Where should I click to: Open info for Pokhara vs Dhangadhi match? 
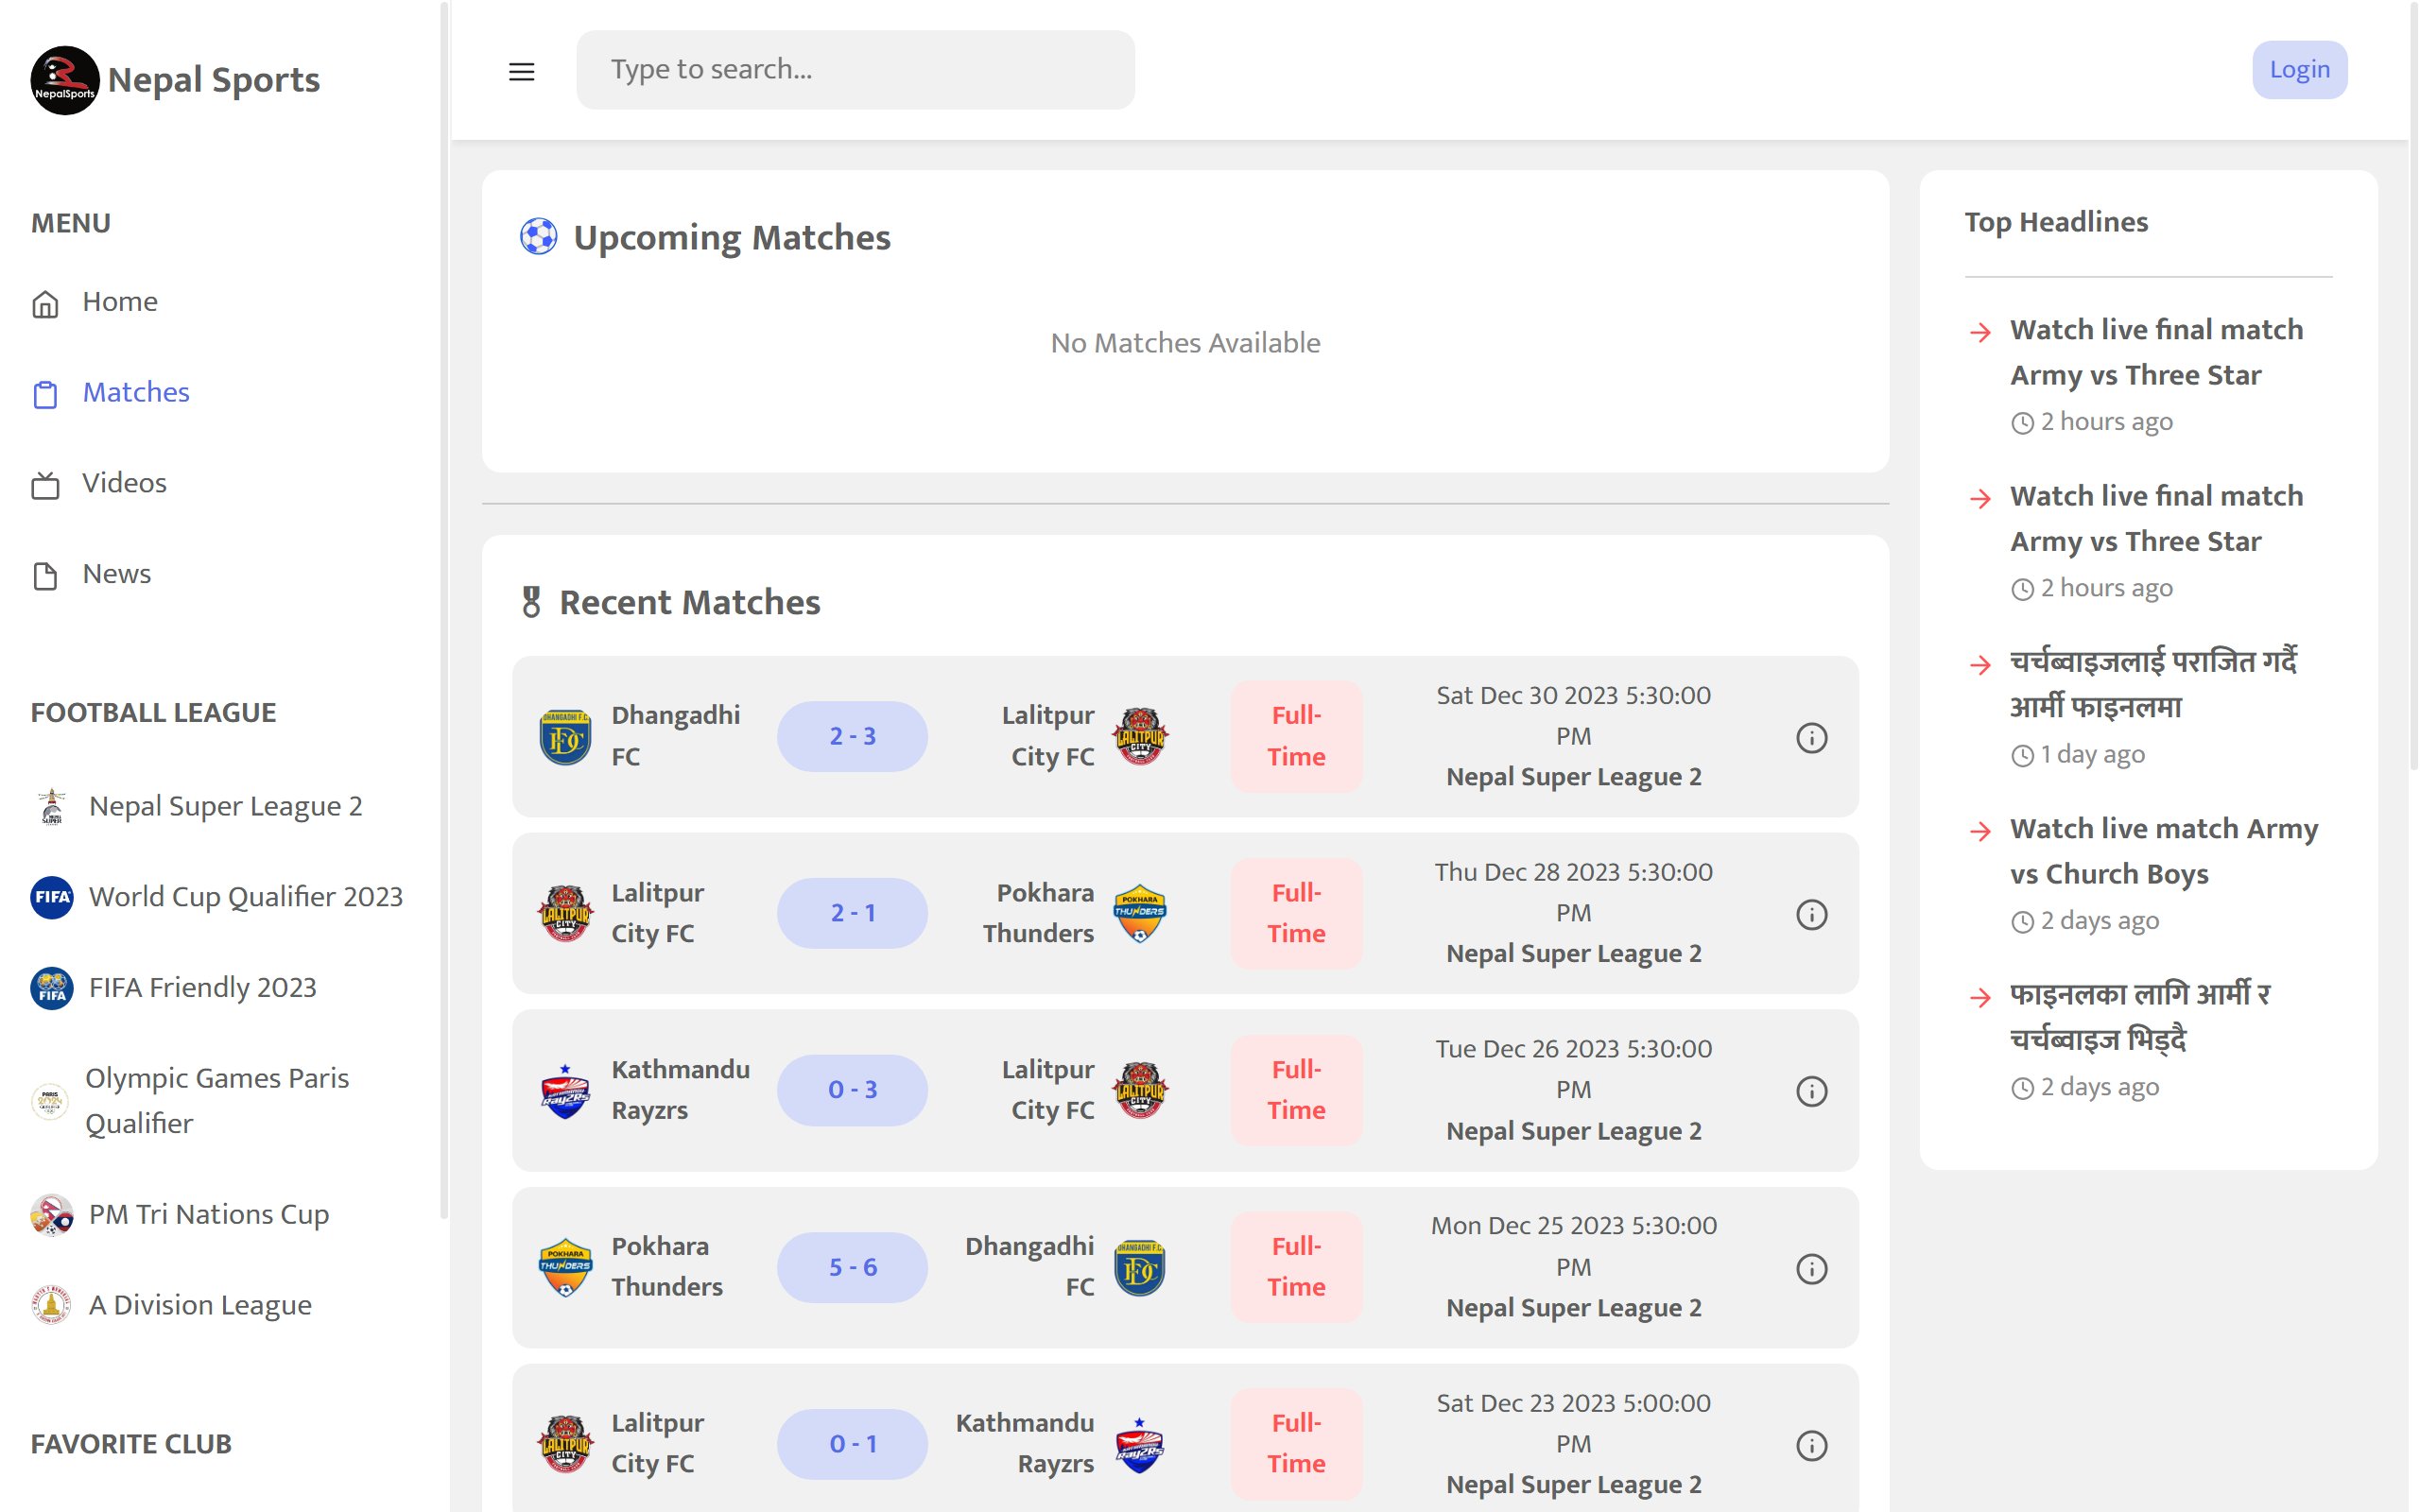click(x=1811, y=1268)
